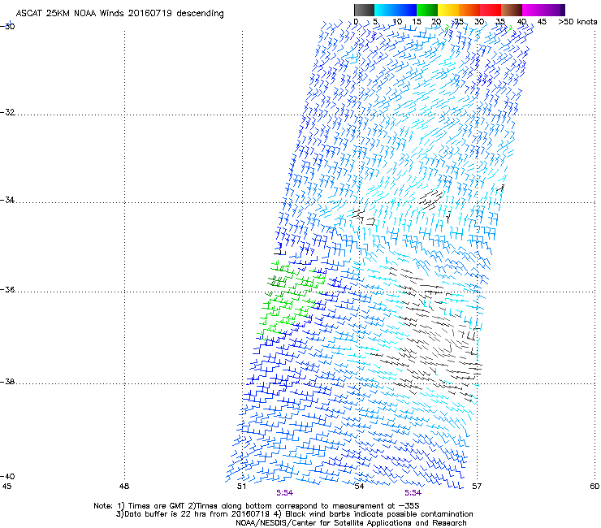Click the title text 'ASCAT 25KM NOAA Winds 20160719 descending'
The height and width of the screenshot is (528, 601).
(x=119, y=14)
